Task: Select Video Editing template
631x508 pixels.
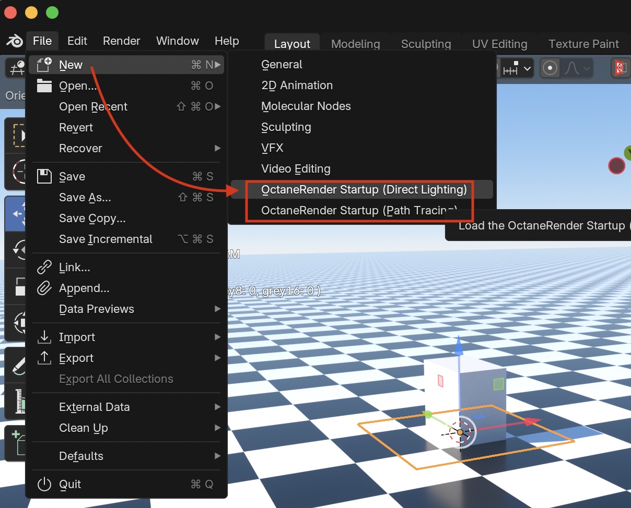Action: pyautogui.click(x=362, y=169)
